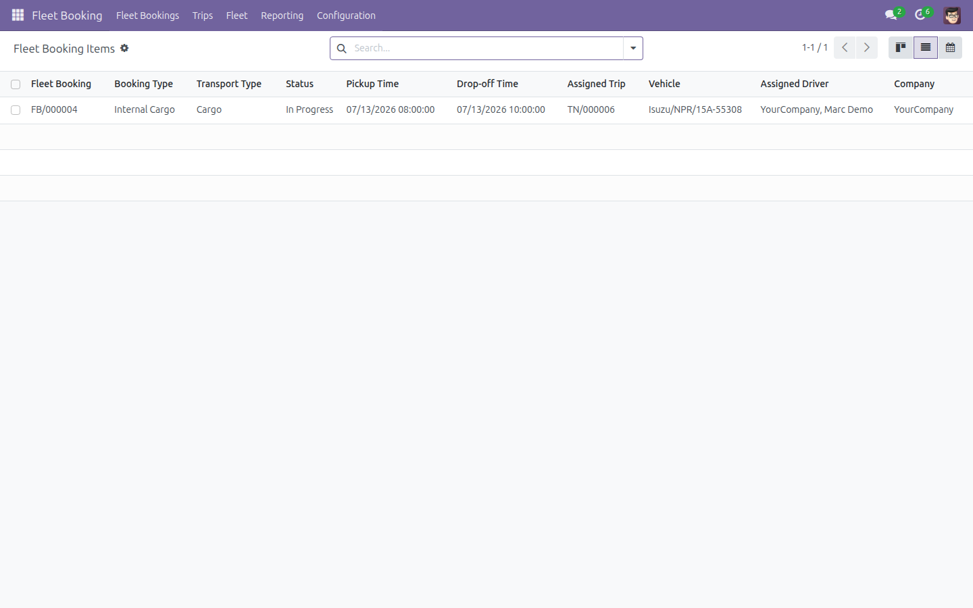Toggle the select-all records checkbox
Image resolution: width=973 pixels, height=608 pixels.
(x=16, y=84)
